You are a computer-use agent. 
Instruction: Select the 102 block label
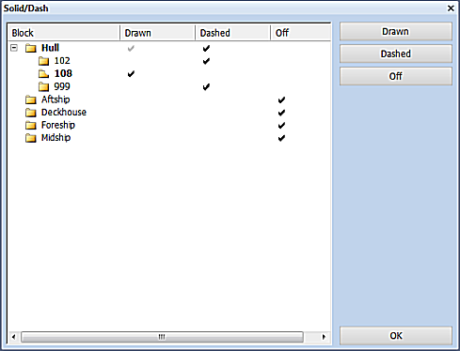click(x=62, y=61)
